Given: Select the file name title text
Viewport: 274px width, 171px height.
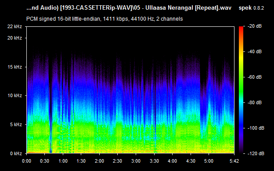Looking at the screenshot, I should point(129,8).
